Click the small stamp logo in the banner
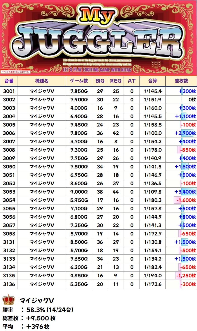Screen dimensions: 197x331 pyautogui.click(x=156, y=65)
